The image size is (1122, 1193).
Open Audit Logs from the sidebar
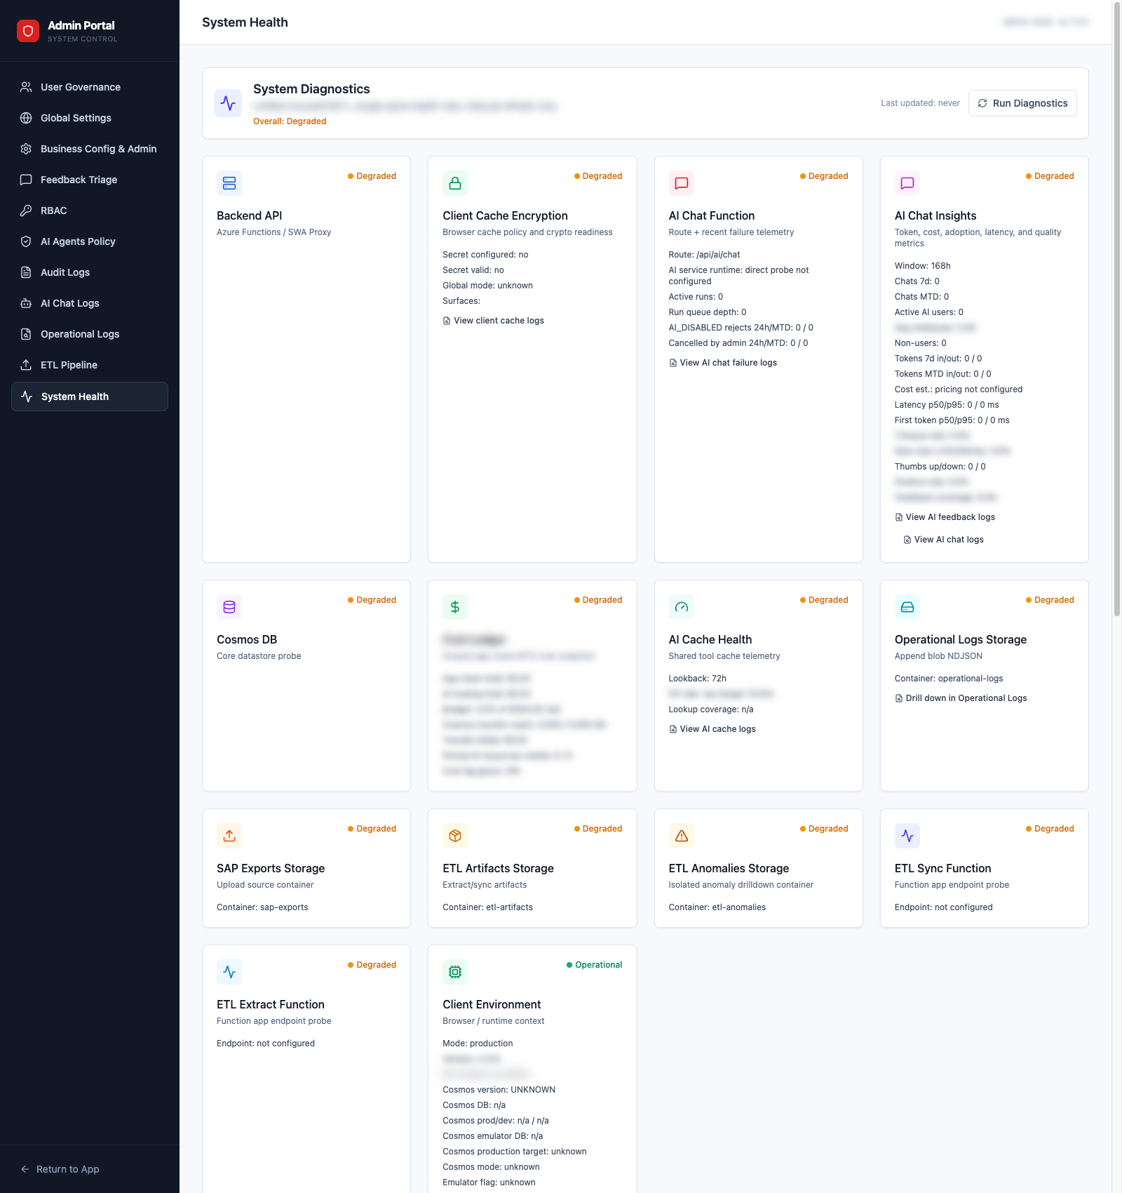coord(90,272)
